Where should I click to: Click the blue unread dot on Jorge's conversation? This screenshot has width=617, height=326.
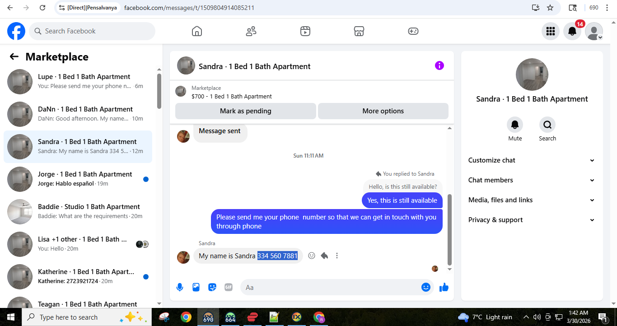[x=146, y=179]
